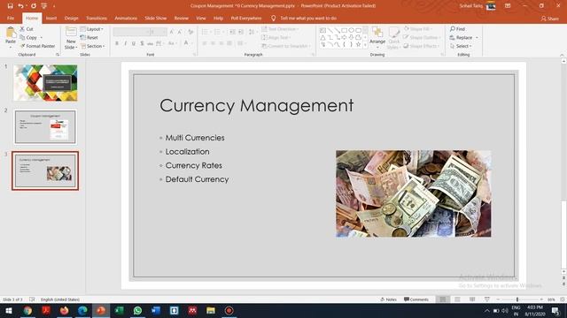Reset the slide layout

pos(89,37)
